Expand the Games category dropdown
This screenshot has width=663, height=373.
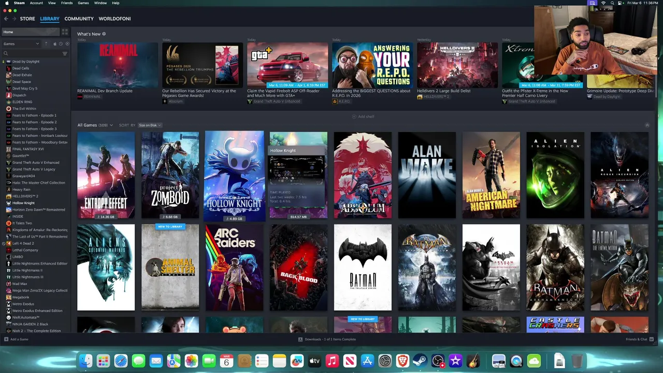[21, 44]
